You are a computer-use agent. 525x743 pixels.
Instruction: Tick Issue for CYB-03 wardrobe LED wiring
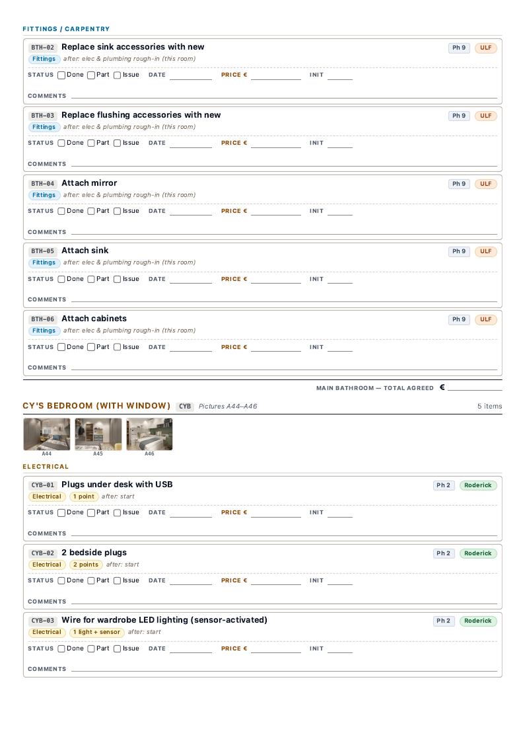pos(117,648)
